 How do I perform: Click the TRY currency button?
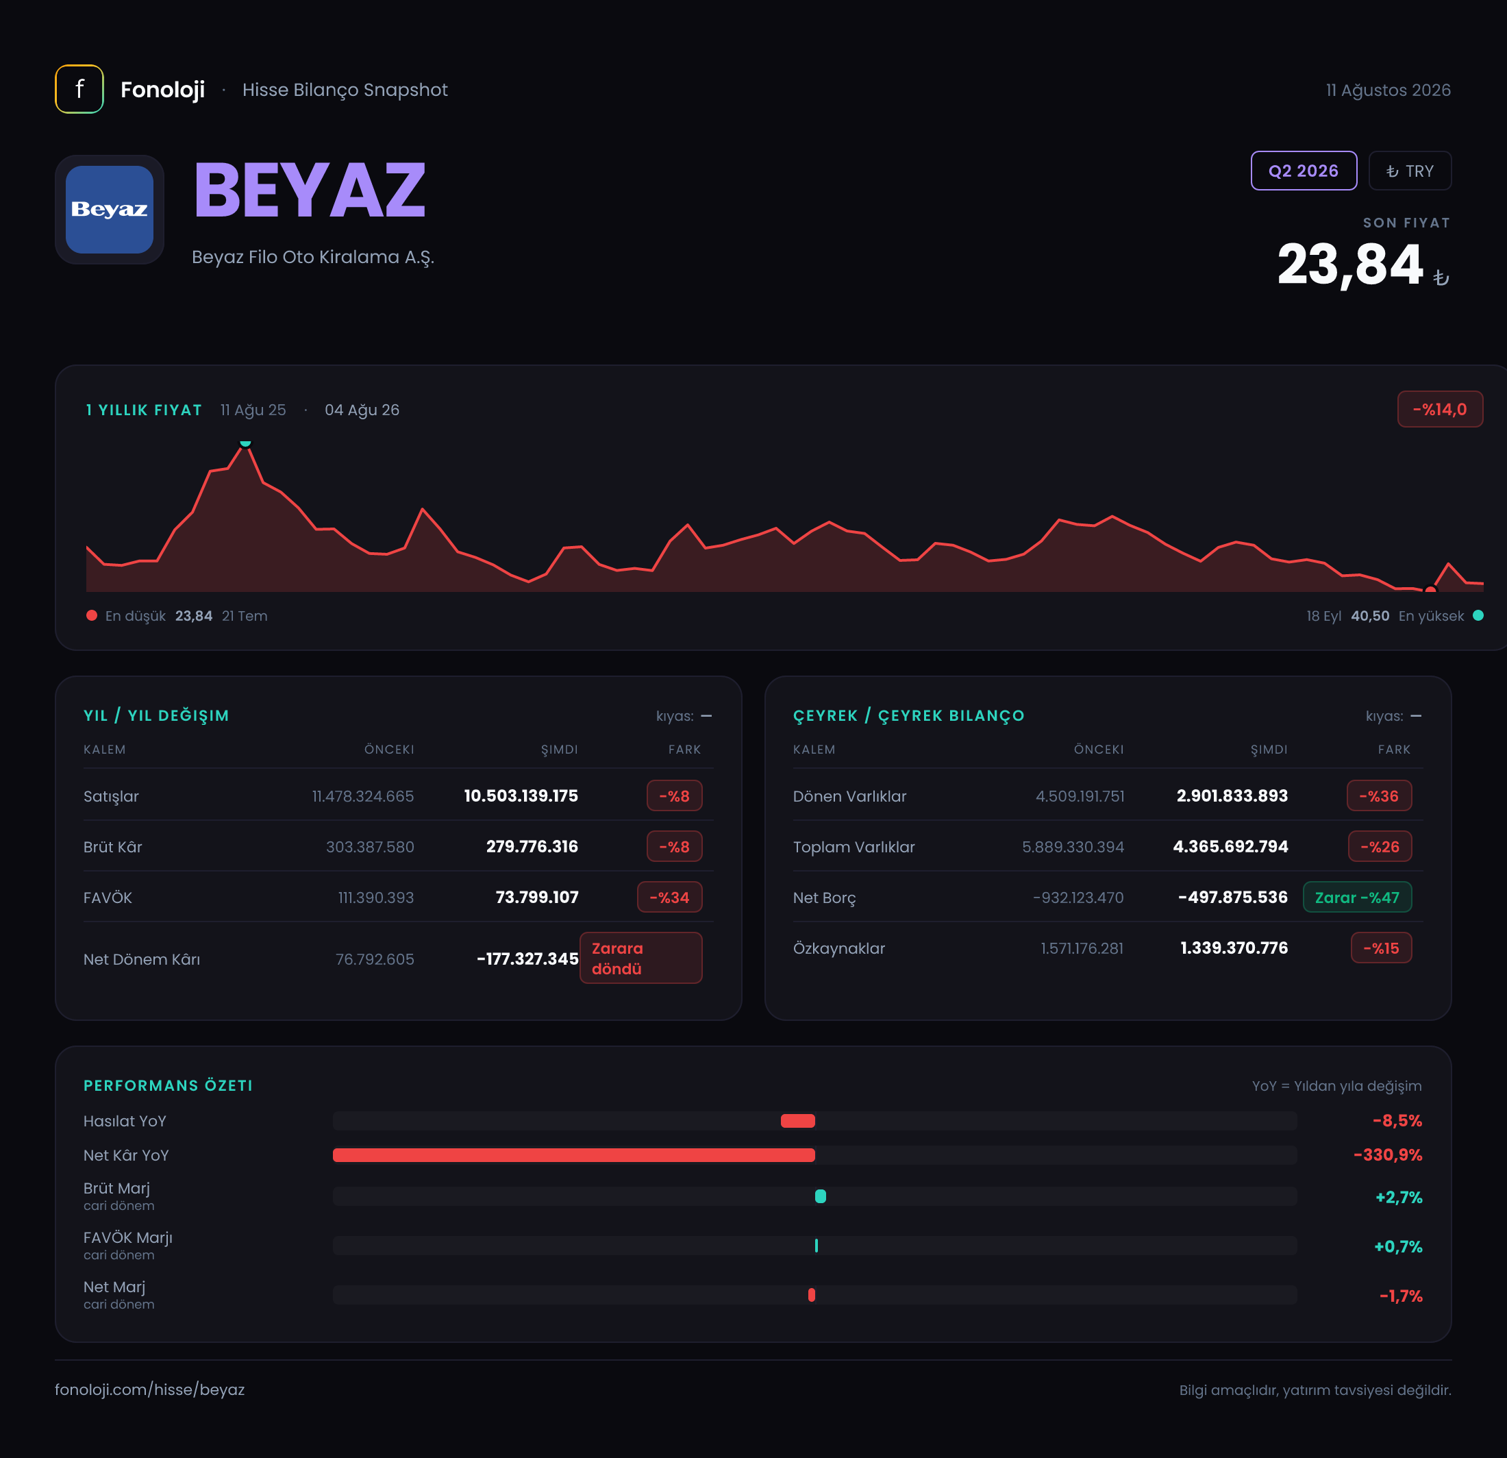1409,171
